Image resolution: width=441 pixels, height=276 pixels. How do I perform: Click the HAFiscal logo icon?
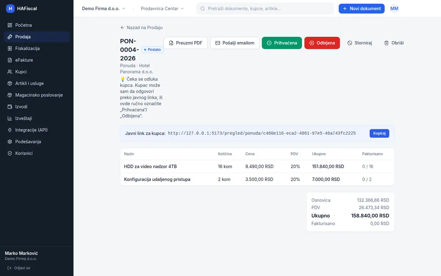tap(10, 8)
